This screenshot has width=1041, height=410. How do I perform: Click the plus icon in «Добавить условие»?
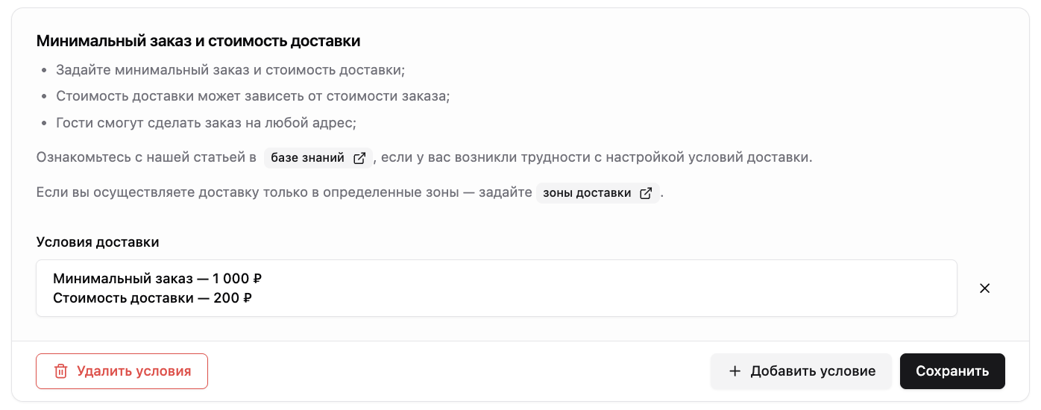(735, 371)
